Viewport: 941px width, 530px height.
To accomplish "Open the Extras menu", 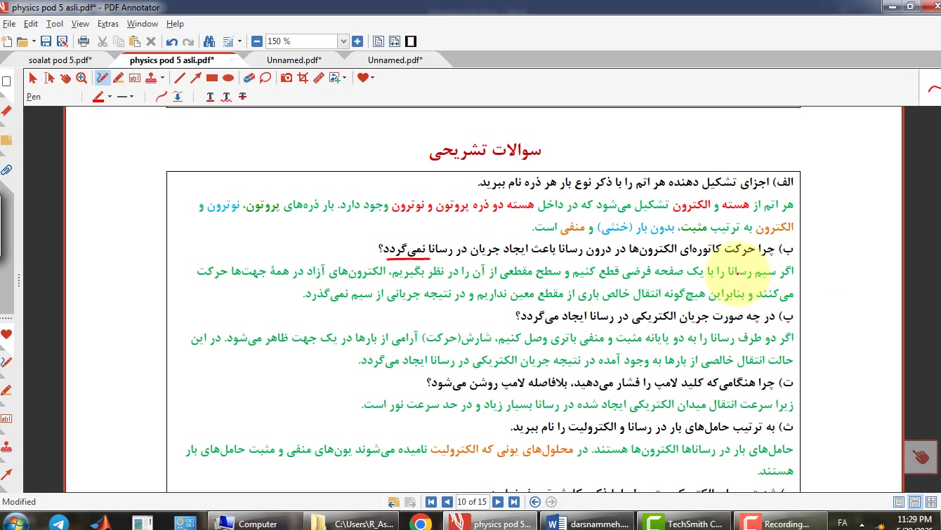I will [x=108, y=24].
